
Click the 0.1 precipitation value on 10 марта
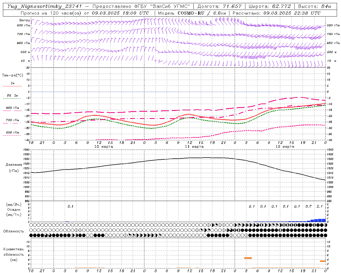[x=70, y=206]
